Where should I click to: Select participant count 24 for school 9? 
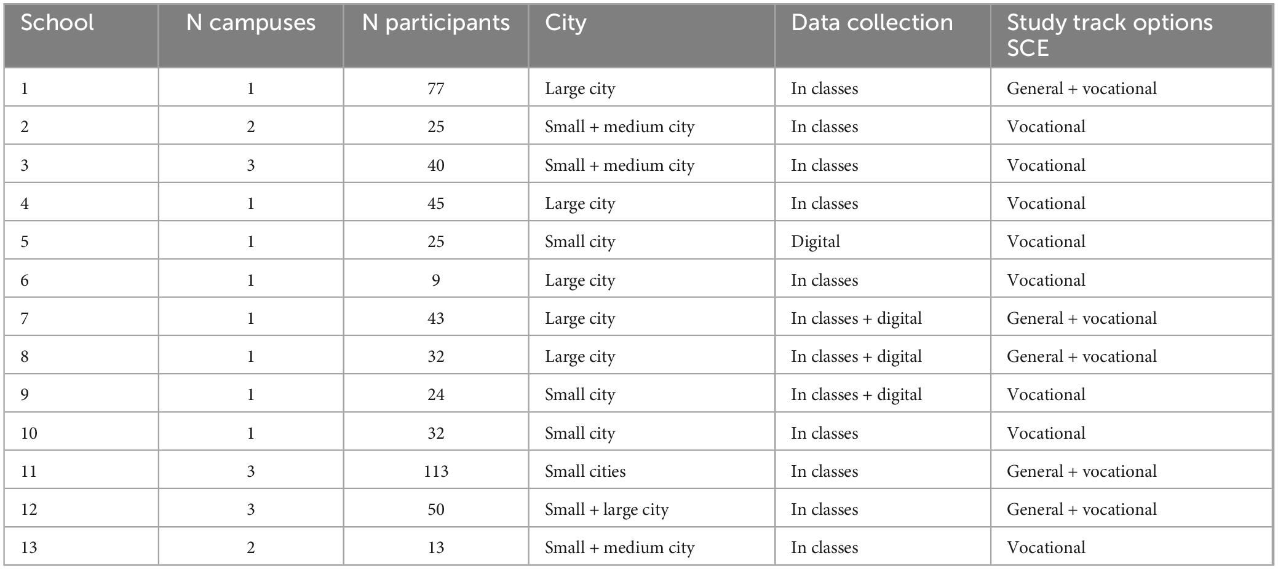click(x=436, y=394)
